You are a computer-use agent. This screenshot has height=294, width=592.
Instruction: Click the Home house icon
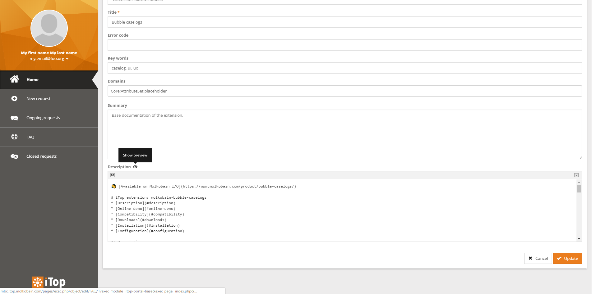[x=14, y=79]
